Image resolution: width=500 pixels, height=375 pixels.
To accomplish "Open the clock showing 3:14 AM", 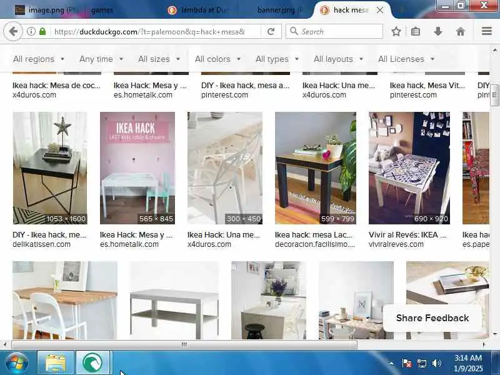I will pyautogui.click(x=468, y=363).
